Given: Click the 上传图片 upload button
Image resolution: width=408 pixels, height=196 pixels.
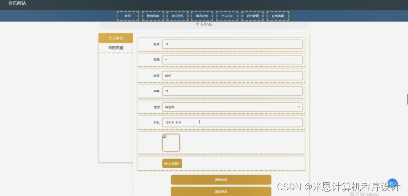Looking at the screenshot, I should (x=172, y=163).
